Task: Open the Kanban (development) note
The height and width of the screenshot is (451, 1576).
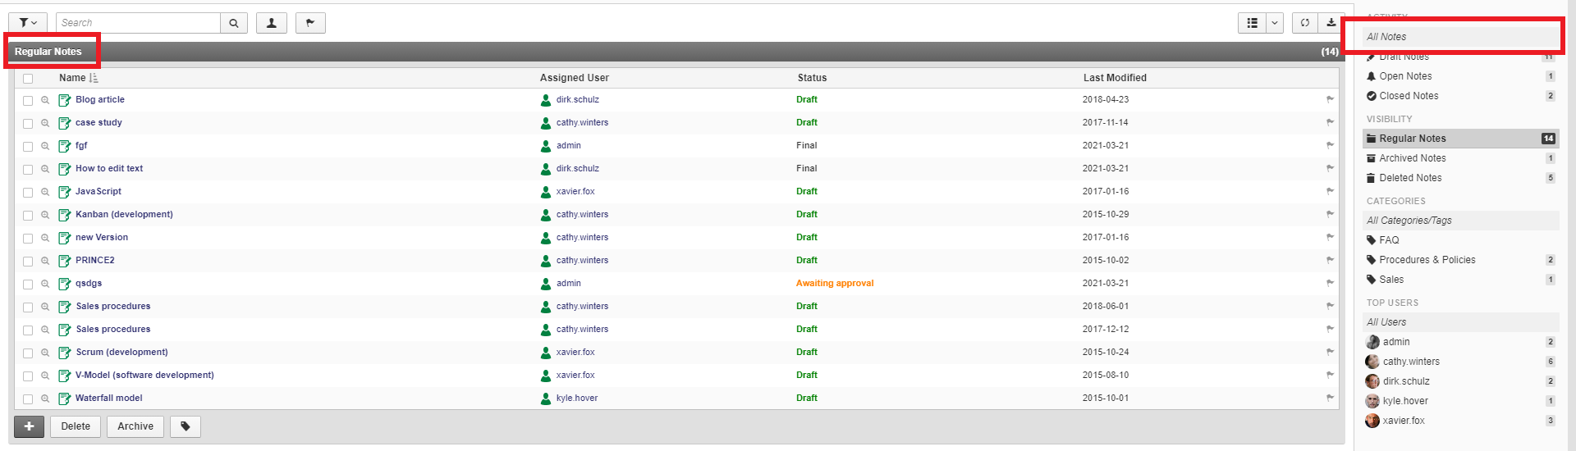Action: 124,214
